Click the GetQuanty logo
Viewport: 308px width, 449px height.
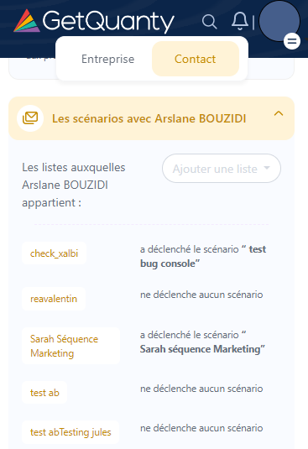click(x=94, y=21)
